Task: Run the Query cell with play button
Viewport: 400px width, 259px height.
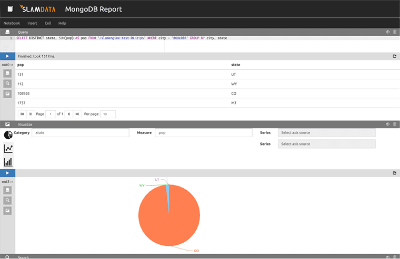Action: 7,56
